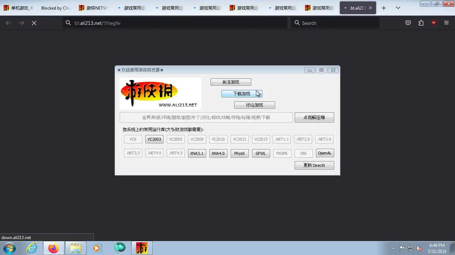The height and width of the screenshot is (255, 455).
Task: Close the 欢迎使用游侠网资源 dialog
Action: click(333, 70)
